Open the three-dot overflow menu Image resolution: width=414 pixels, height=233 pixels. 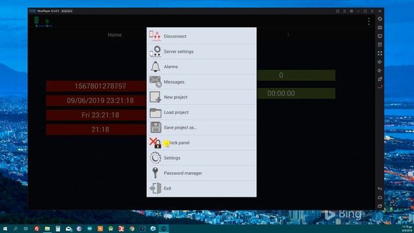click(x=369, y=21)
